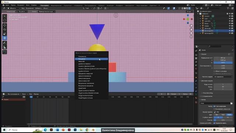Set color depth to 16
236x133 pixels.
[x=228, y=117]
